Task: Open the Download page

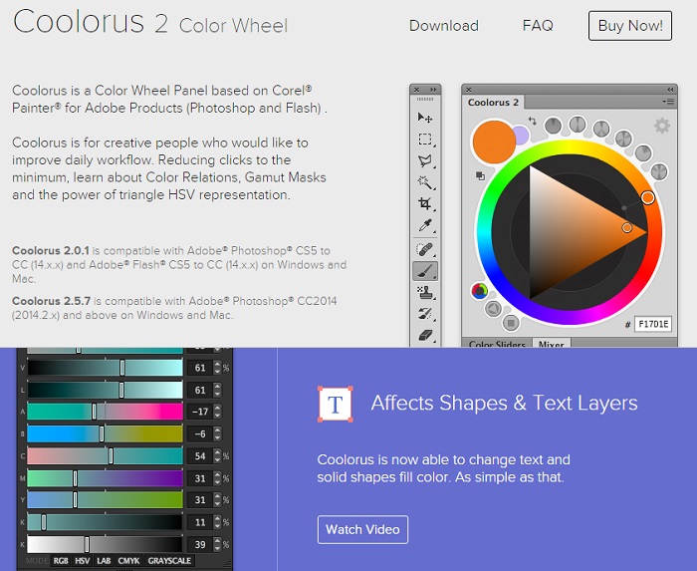Action: tap(443, 26)
